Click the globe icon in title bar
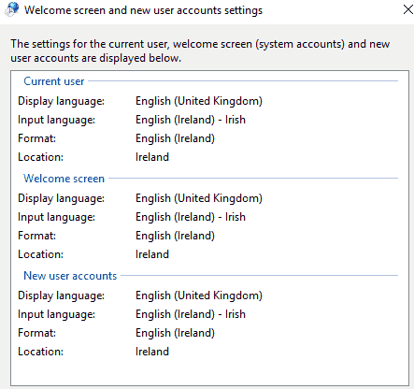 (x=12, y=9)
